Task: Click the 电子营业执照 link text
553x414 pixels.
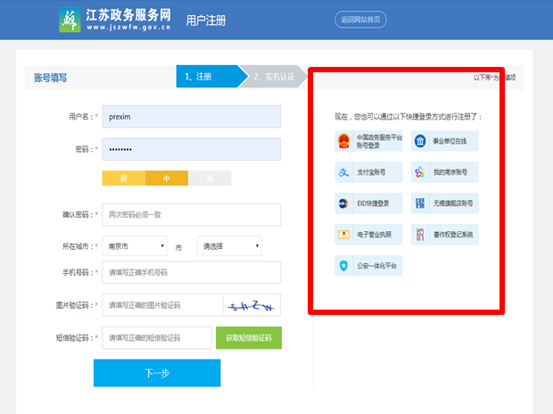Action: [375, 235]
